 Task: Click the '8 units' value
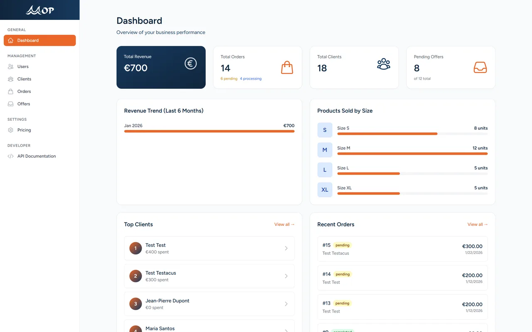point(481,128)
